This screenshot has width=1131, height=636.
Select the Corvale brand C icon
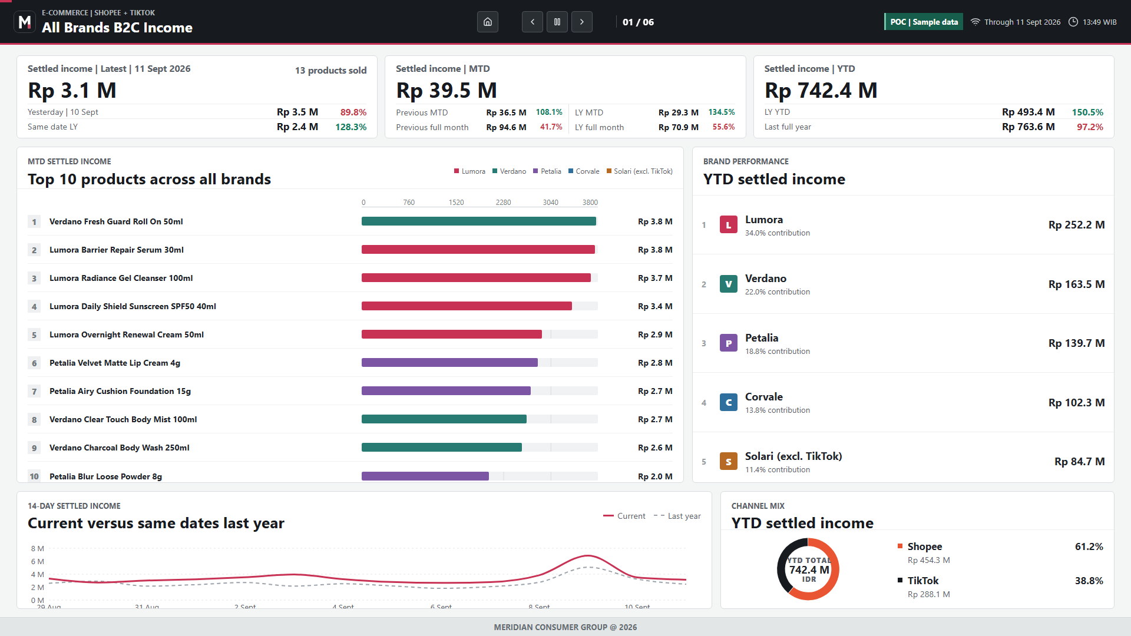tap(729, 402)
